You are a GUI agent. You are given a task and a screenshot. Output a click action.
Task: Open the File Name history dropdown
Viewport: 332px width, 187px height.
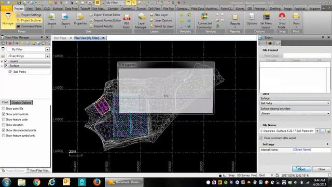point(317,131)
